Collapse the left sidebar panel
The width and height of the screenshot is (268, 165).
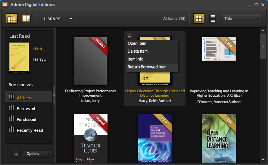point(54,95)
